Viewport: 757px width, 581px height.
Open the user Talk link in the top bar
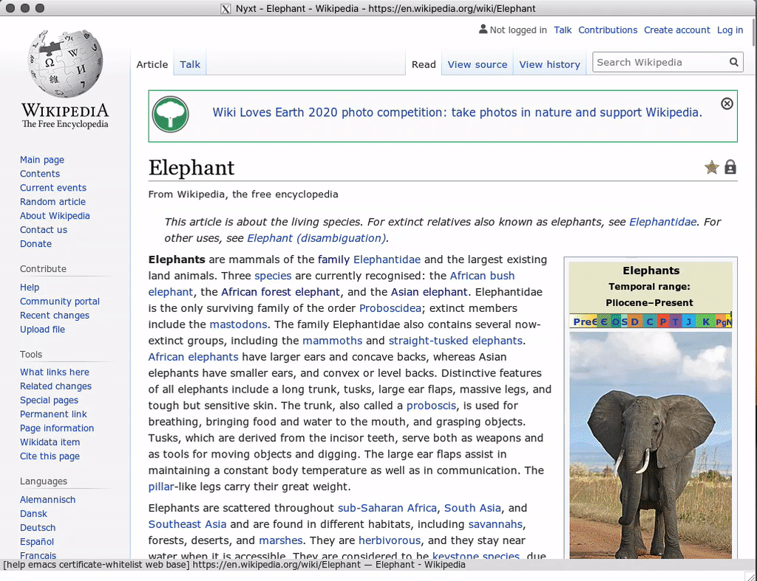[x=563, y=30]
